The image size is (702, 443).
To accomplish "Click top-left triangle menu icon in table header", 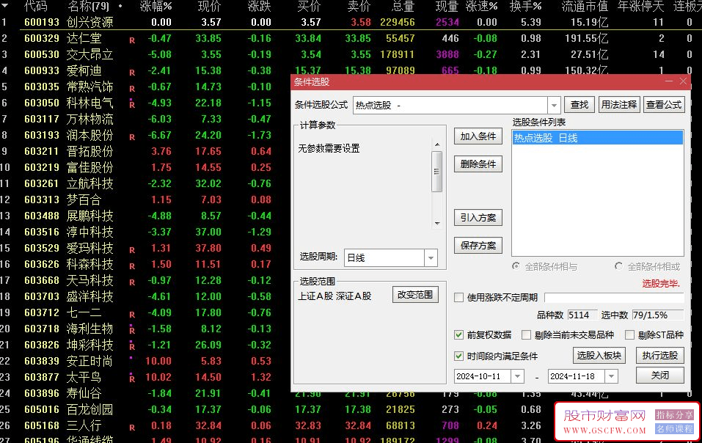I will click(5, 6).
